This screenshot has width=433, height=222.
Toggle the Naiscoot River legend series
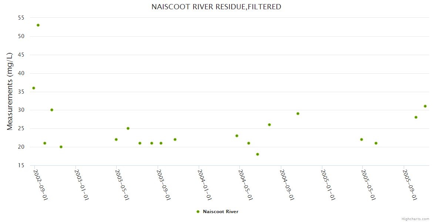[221, 212]
